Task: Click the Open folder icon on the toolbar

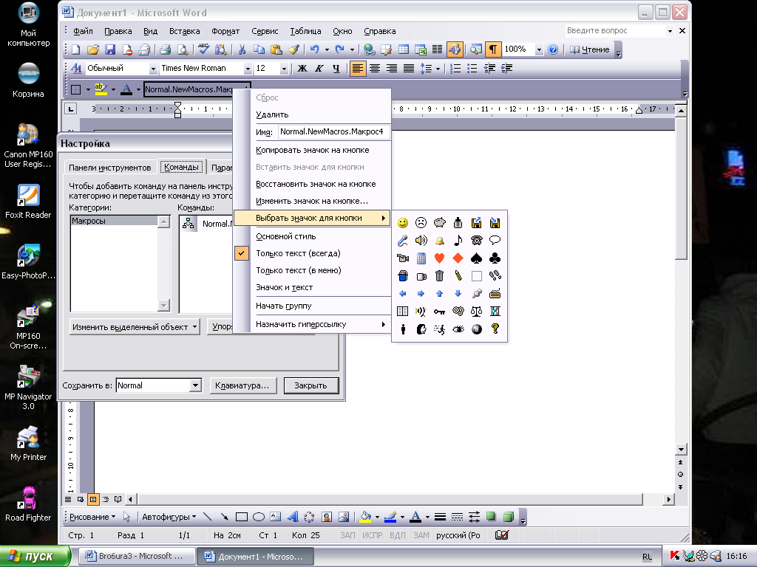Action: (x=92, y=49)
